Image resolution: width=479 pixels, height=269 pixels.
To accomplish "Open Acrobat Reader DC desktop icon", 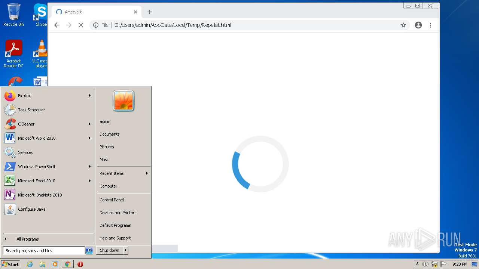I will 13,54.
